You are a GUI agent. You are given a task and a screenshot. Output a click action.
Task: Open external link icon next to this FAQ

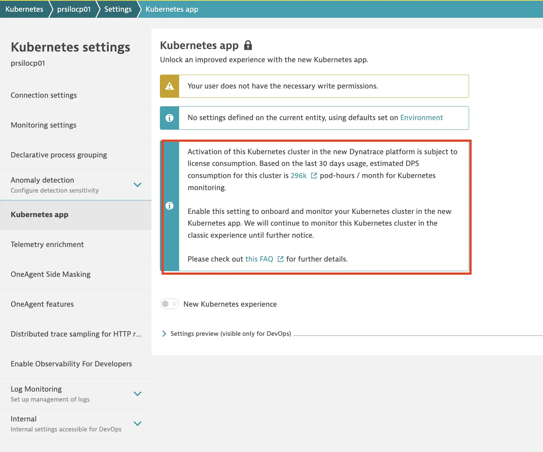[x=280, y=259]
